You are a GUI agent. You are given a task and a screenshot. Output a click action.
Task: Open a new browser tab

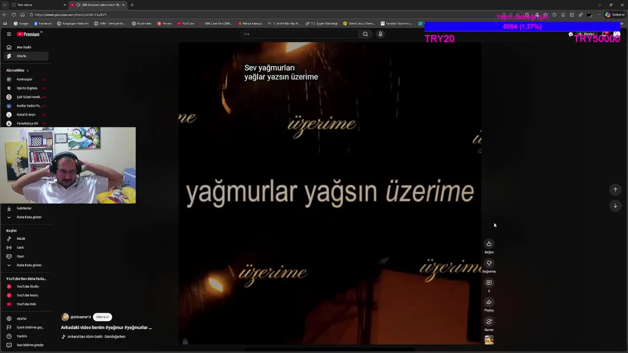coord(132,5)
